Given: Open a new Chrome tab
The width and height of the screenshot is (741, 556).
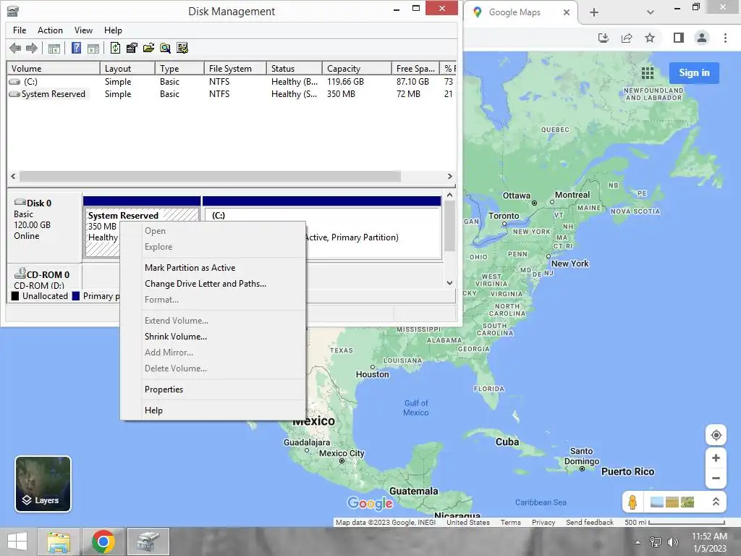Looking at the screenshot, I should pyautogui.click(x=594, y=12).
